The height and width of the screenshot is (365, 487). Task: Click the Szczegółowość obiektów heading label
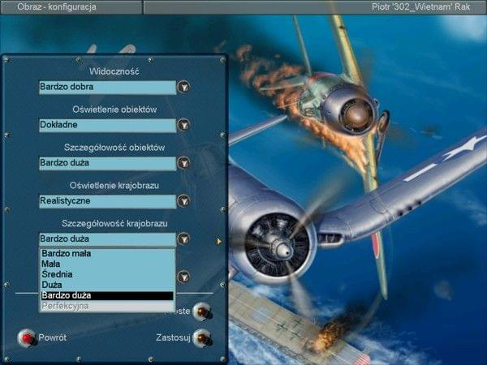click(114, 148)
